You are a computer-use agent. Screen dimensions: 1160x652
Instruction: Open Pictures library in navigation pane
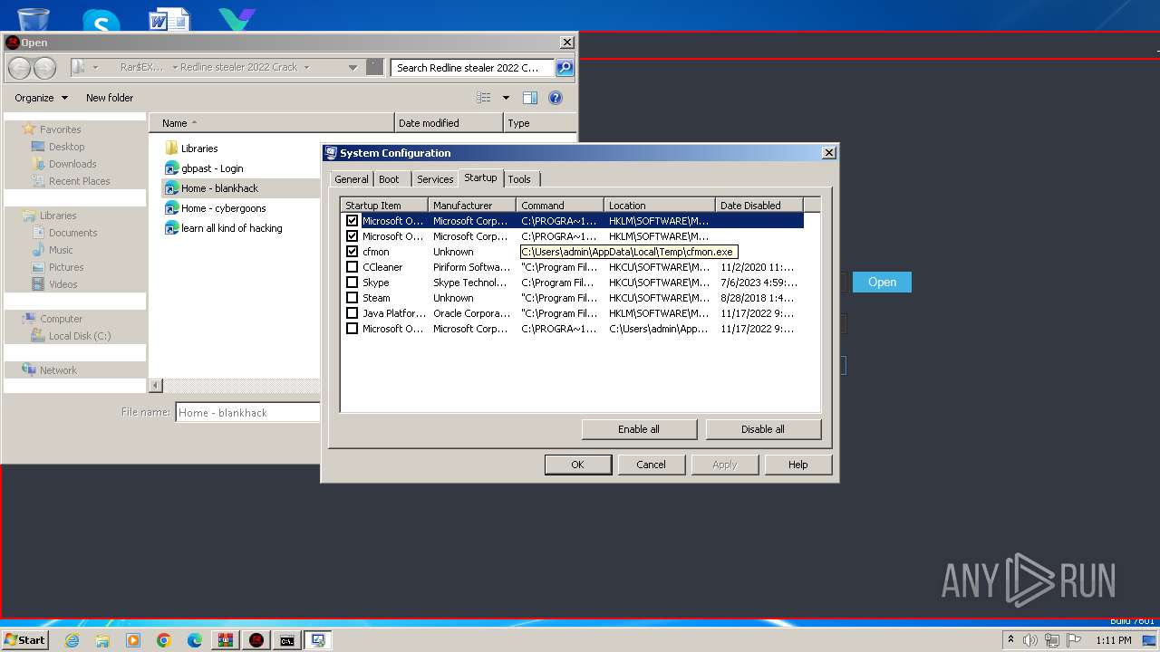pyautogui.click(x=66, y=267)
